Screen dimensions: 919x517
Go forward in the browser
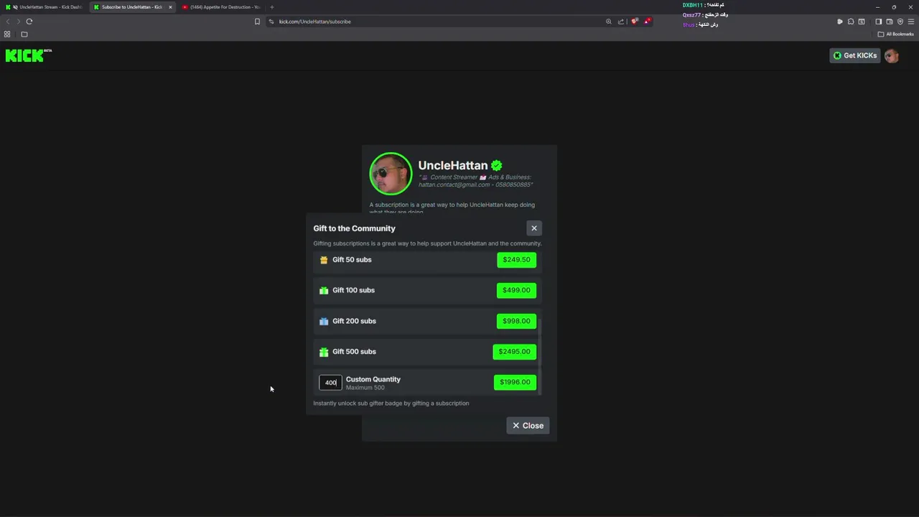pyautogui.click(x=19, y=22)
